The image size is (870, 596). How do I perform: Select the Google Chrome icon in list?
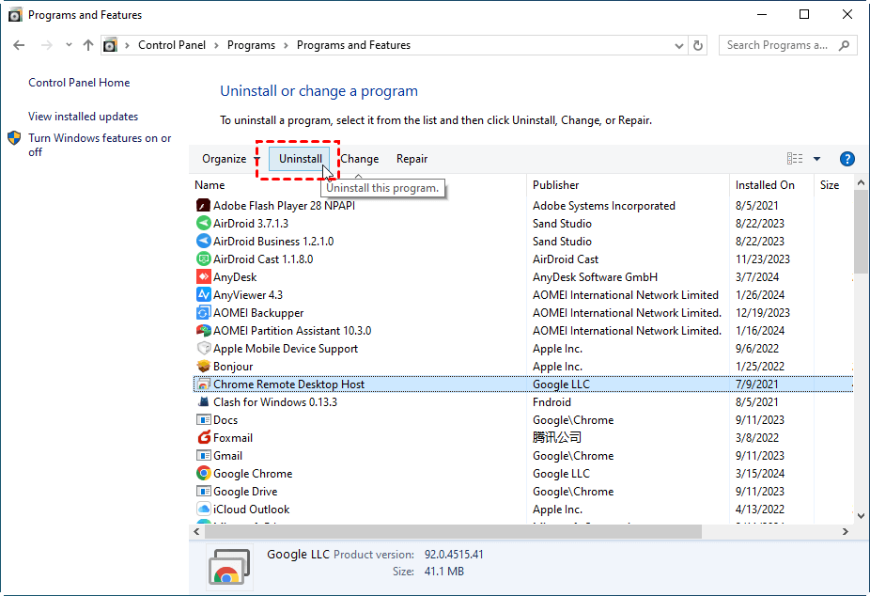(x=203, y=474)
